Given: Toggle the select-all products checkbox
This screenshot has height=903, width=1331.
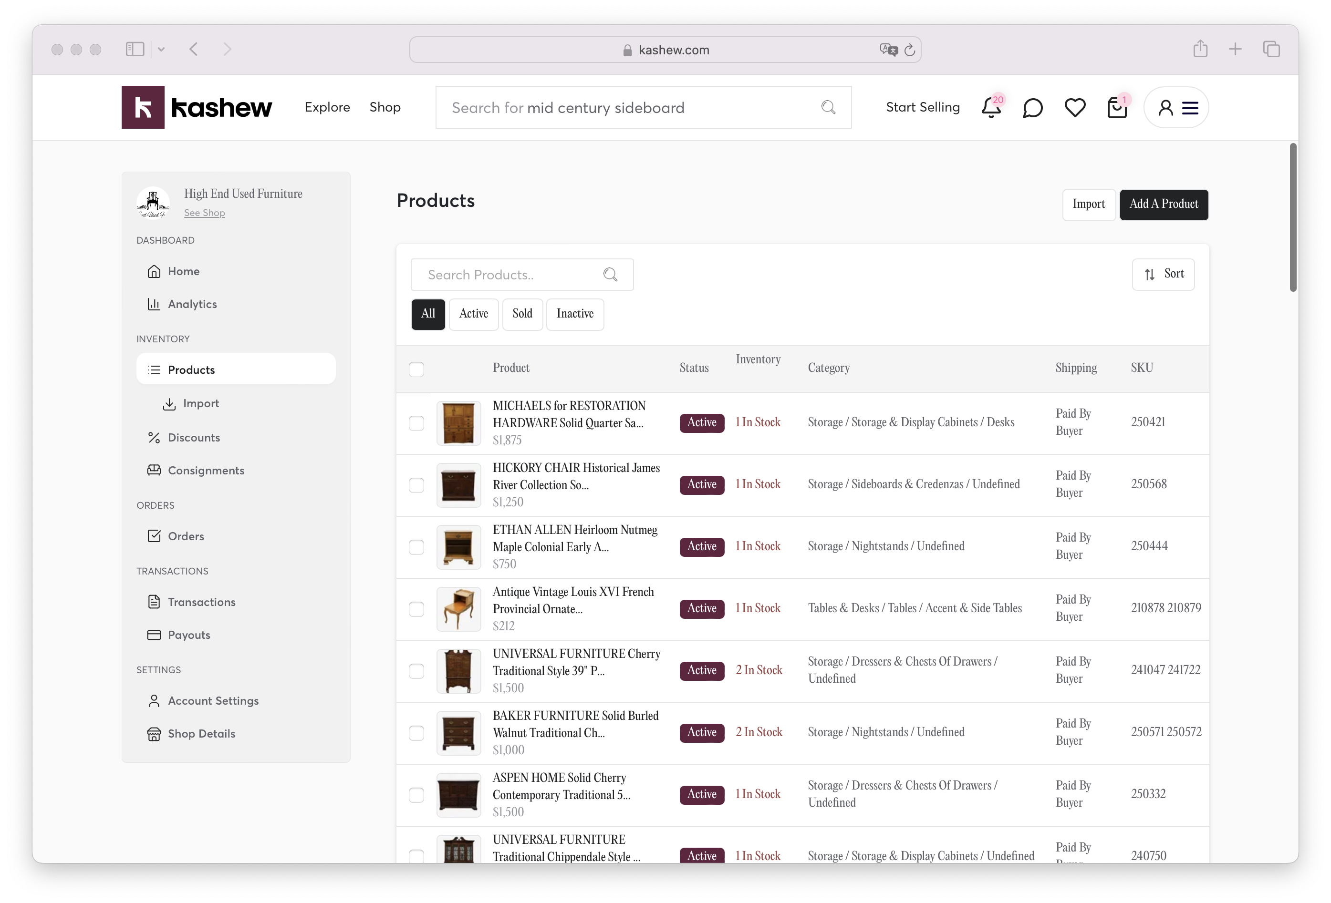Looking at the screenshot, I should pos(416,369).
